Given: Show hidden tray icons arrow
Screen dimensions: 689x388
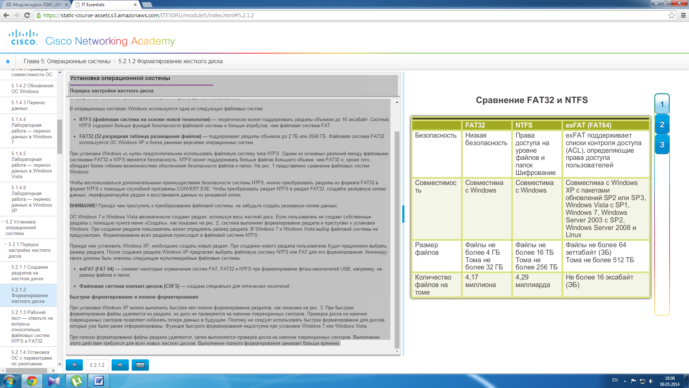Looking at the screenshot, I should pyautogui.click(x=625, y=381).
